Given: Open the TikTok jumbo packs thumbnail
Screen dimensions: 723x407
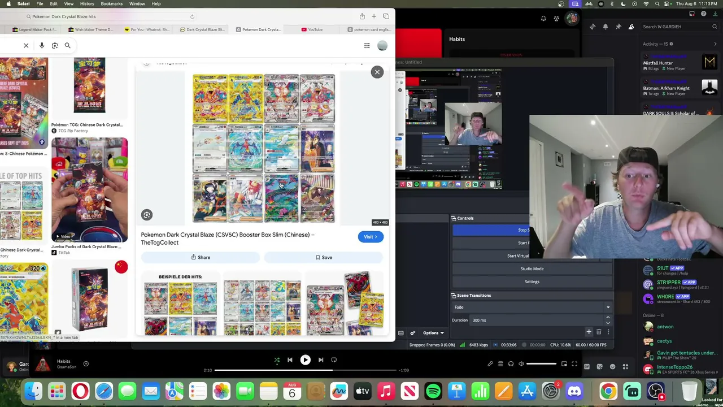Looking at the screenshot, I should pyautogui.click(x=89, y=190).
